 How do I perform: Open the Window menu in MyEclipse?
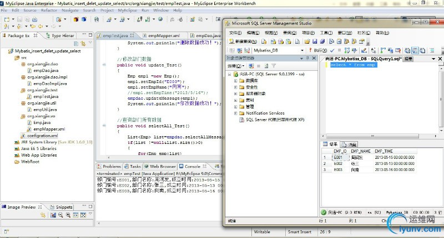161,10
